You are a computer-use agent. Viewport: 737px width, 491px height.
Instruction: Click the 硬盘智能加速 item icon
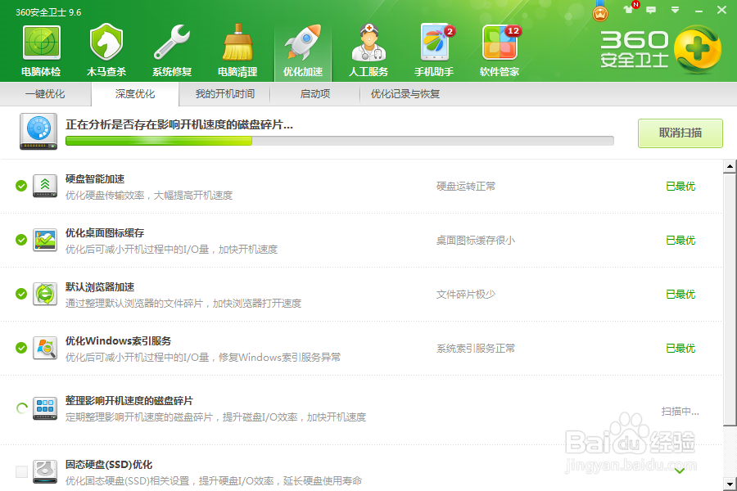pos(45,186)
